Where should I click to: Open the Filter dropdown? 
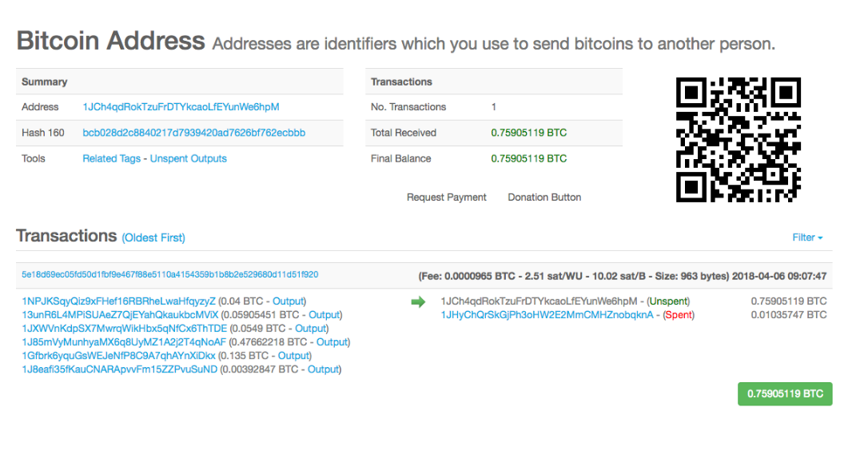[x=807, y=237]
